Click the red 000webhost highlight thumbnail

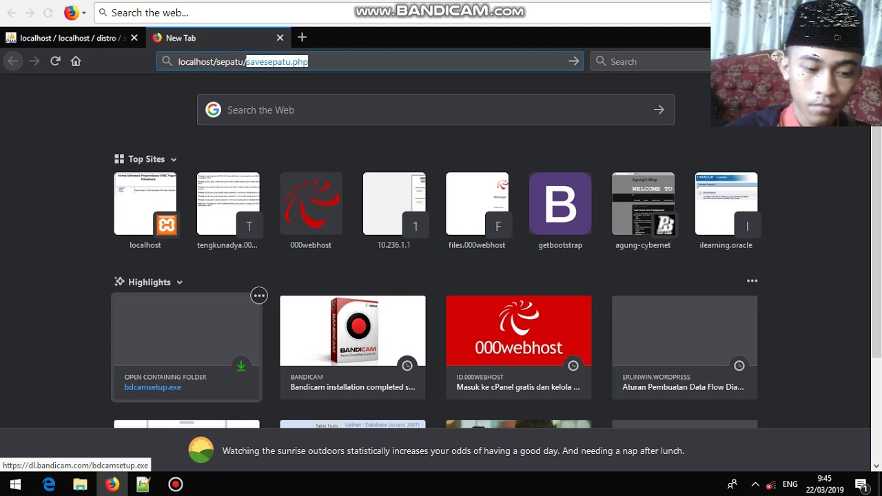(519, 331)
